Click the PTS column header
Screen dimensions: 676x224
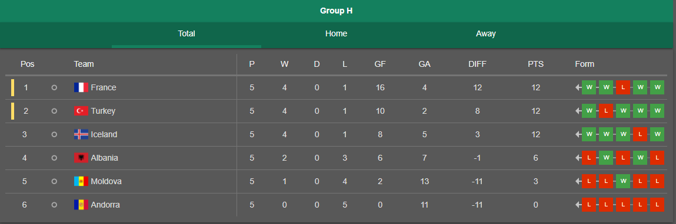[x=535, y=64]
